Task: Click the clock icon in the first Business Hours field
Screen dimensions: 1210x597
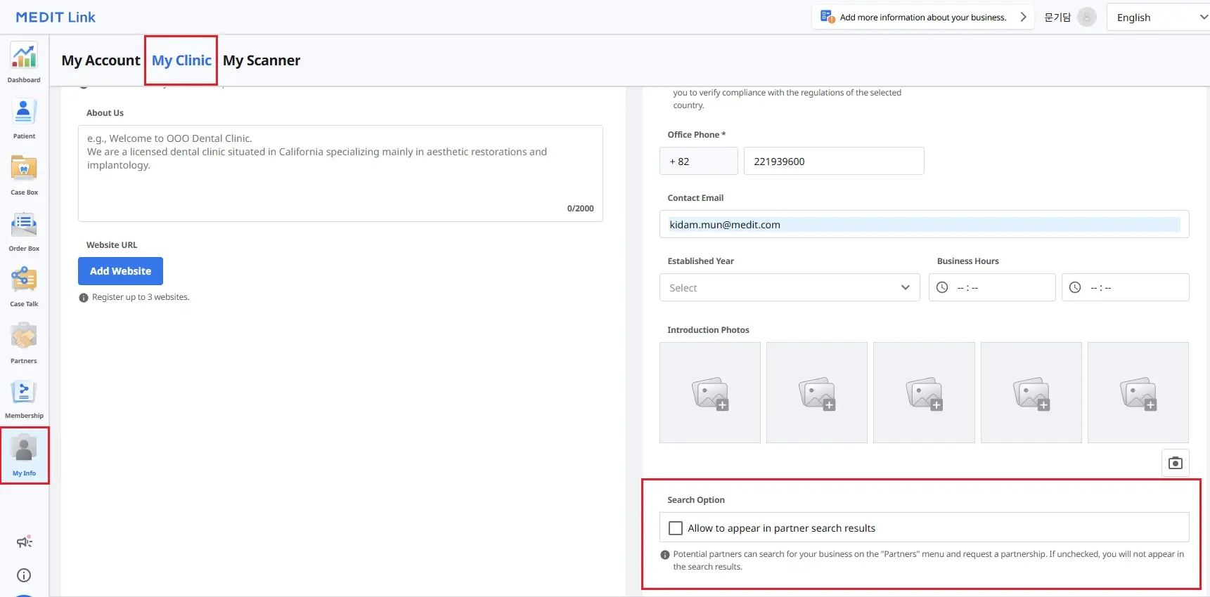Action: pos(942,287)
